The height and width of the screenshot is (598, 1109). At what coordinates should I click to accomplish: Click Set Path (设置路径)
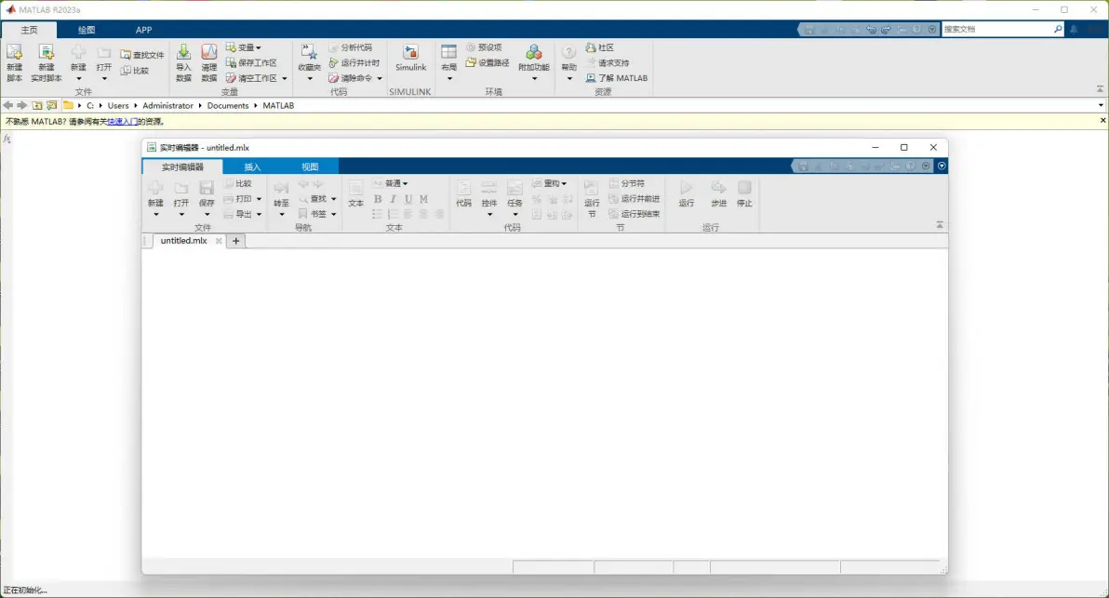(488, 63)
